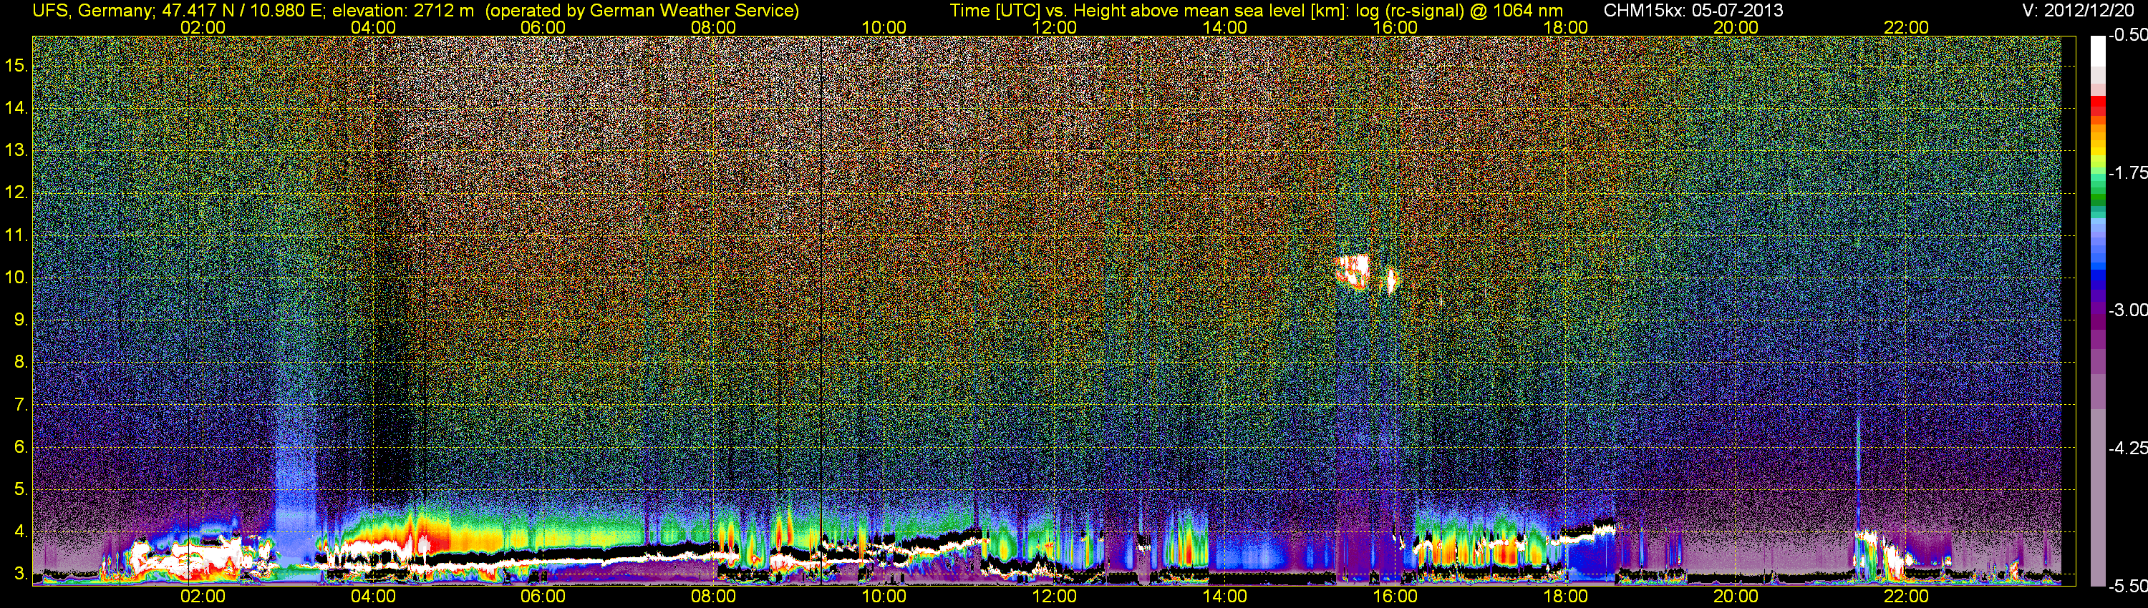Viewport: 2148px width, 608px height.
Task: Click the bottom time axis label 16:00
Action: click(1395, 597)
